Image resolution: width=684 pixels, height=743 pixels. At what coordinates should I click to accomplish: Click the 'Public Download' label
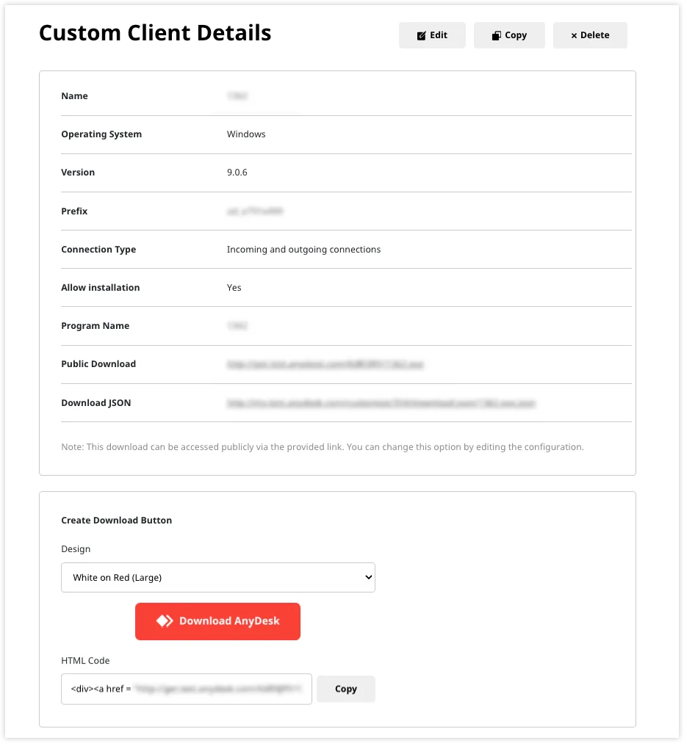click(98, 364)
